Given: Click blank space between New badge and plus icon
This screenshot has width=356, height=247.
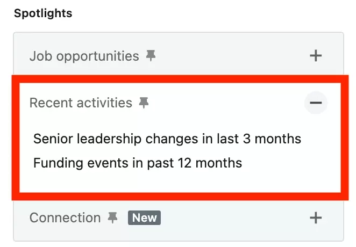Looking at the screenshot, I should coord(235,218).
